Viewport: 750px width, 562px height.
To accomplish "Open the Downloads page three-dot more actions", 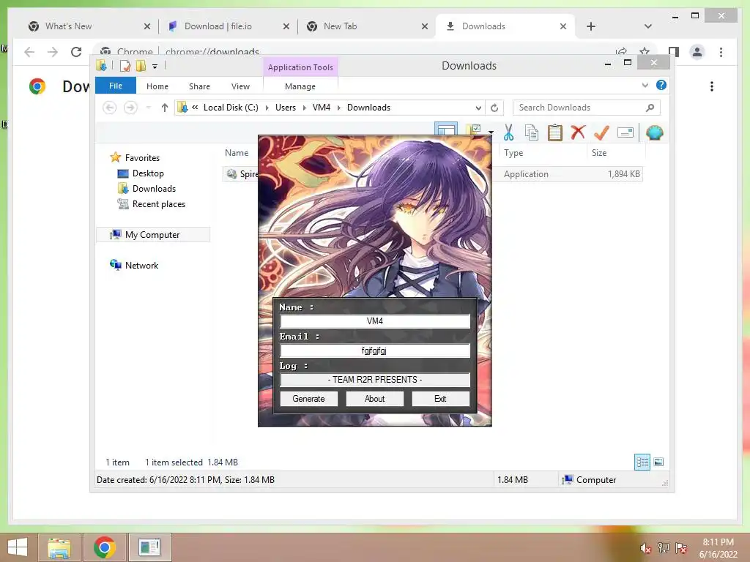I will coord(712,86).
